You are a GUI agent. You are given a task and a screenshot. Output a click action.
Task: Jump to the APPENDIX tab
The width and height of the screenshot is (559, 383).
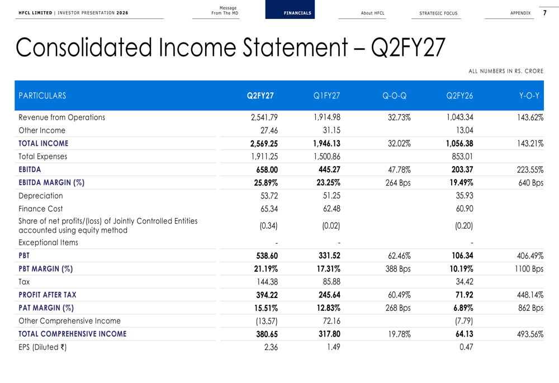pos(520,13)
